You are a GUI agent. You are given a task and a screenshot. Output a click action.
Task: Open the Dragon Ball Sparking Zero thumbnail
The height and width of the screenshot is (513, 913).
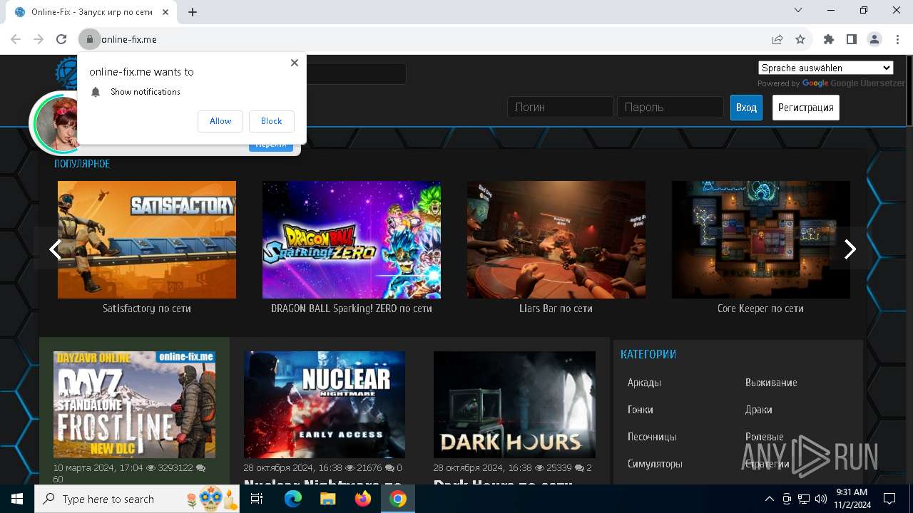click(x=352, y=239)
